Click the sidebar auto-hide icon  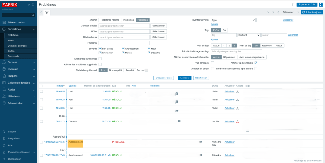(33, 5)
